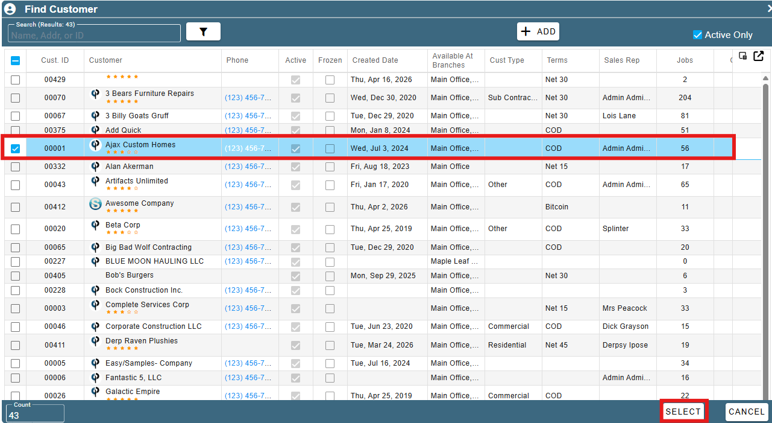The image size is (772, 423).
Task: Click the customer profile icon in title bar
Action: pos(10,9)
